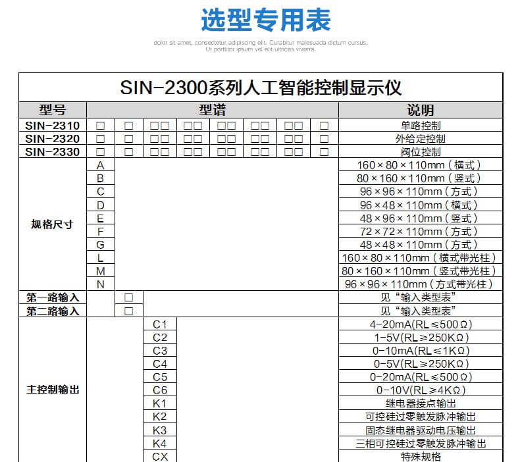Click the SIN-2300系列人工智能控制显示仪 table title
Screen dimensions: 520x462
(261, 88)
